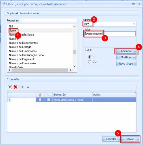
Task: Expand row indicator arrow in the expression grid
Action: (9, 100)
